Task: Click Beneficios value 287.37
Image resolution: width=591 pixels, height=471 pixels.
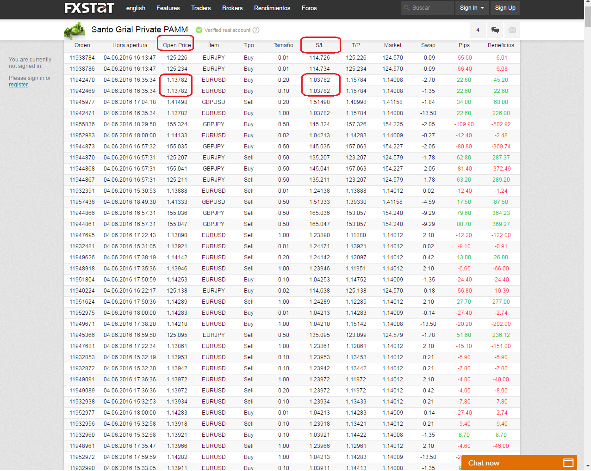Action: (501, 158)
